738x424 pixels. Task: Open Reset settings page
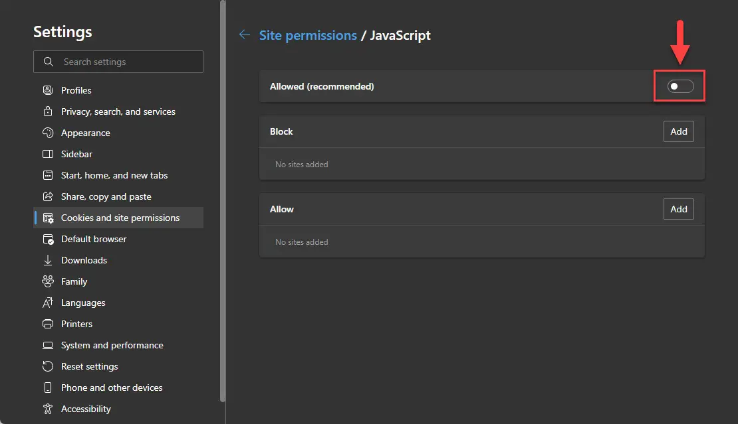118,366
